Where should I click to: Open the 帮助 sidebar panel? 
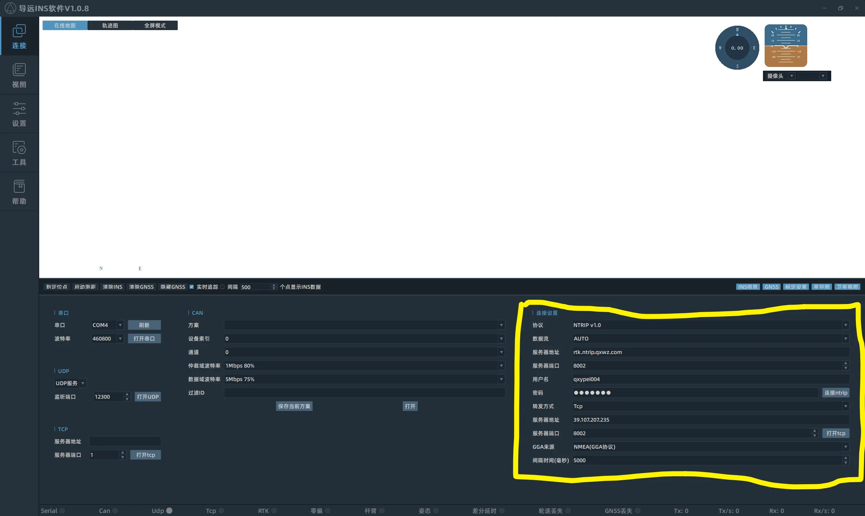19,192
